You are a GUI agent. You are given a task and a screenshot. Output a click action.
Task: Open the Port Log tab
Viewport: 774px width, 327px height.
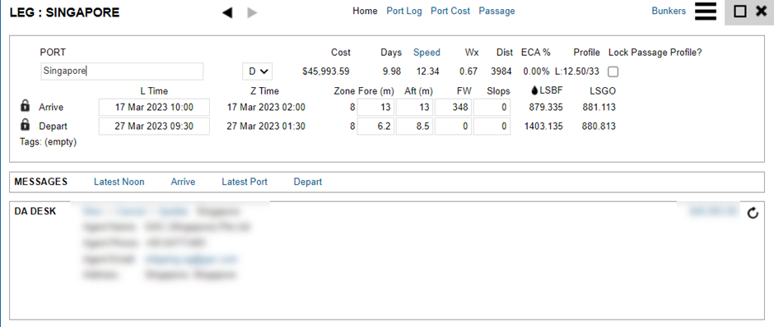tap(403, 11)
